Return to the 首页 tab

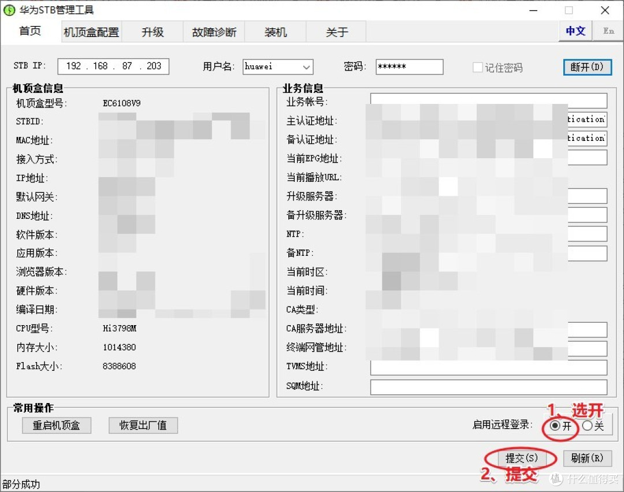click(x=29, y=32)
